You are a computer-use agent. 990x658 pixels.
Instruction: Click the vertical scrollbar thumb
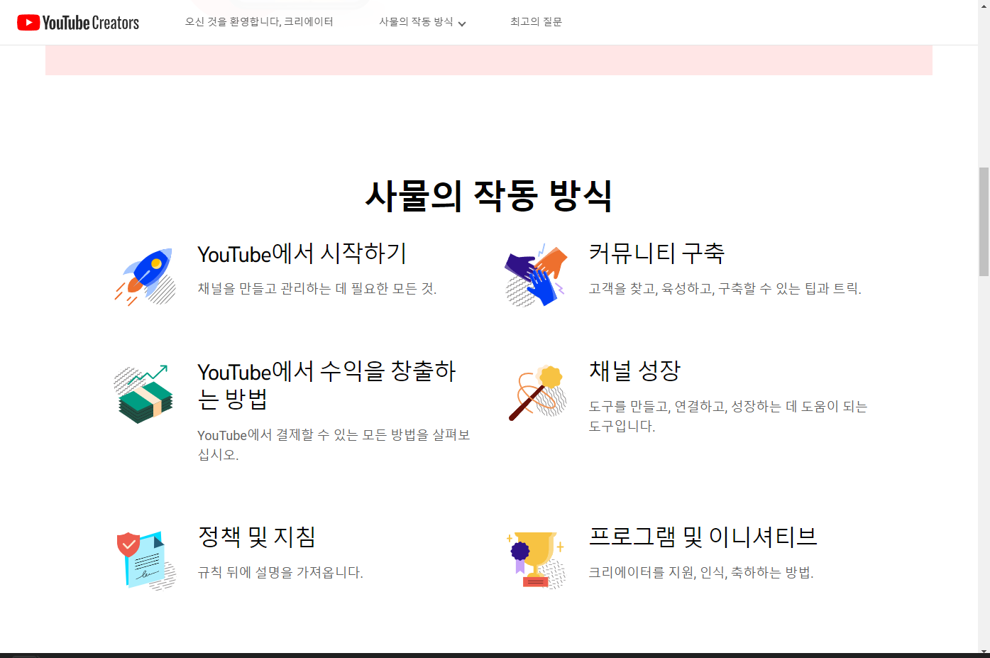tap(984, 221)
